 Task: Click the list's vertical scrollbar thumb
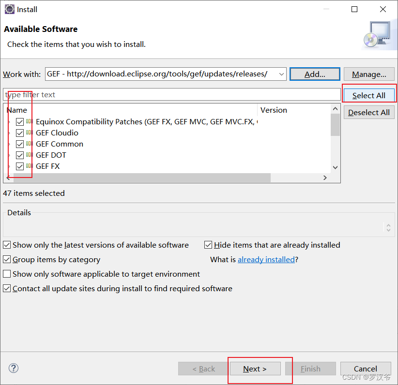[335, 125]
